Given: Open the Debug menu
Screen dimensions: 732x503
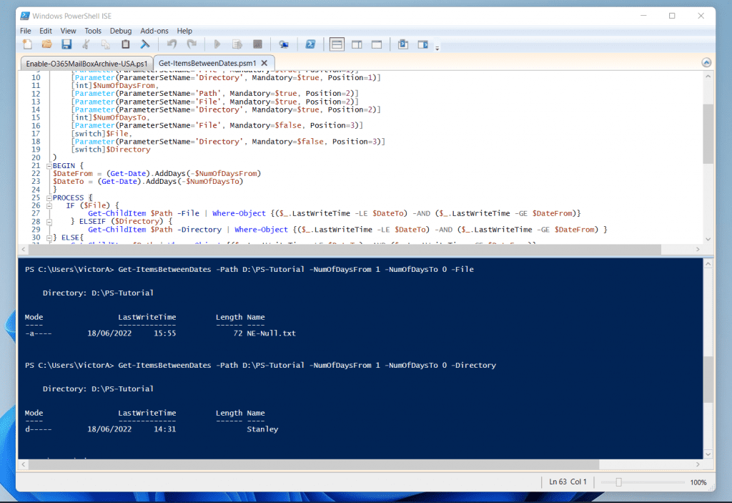Looking at the screenshot, I should click(120, 31).
